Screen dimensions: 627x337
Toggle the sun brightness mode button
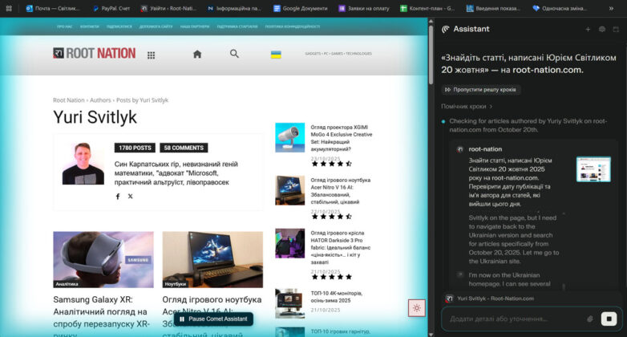coord(417,308)
